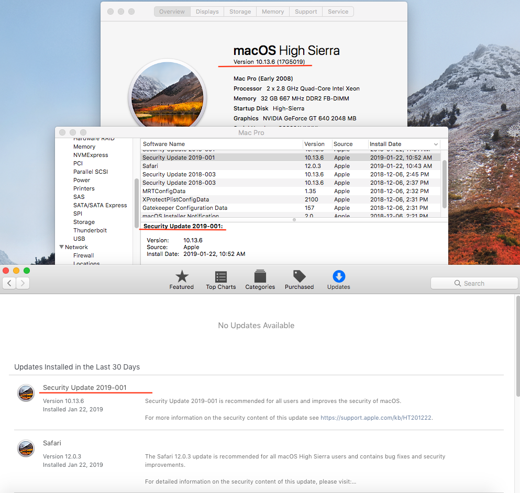Select the Safari 12.0.3 table row
The width and height of the screenshot is (520, 493).
(291, 166)
